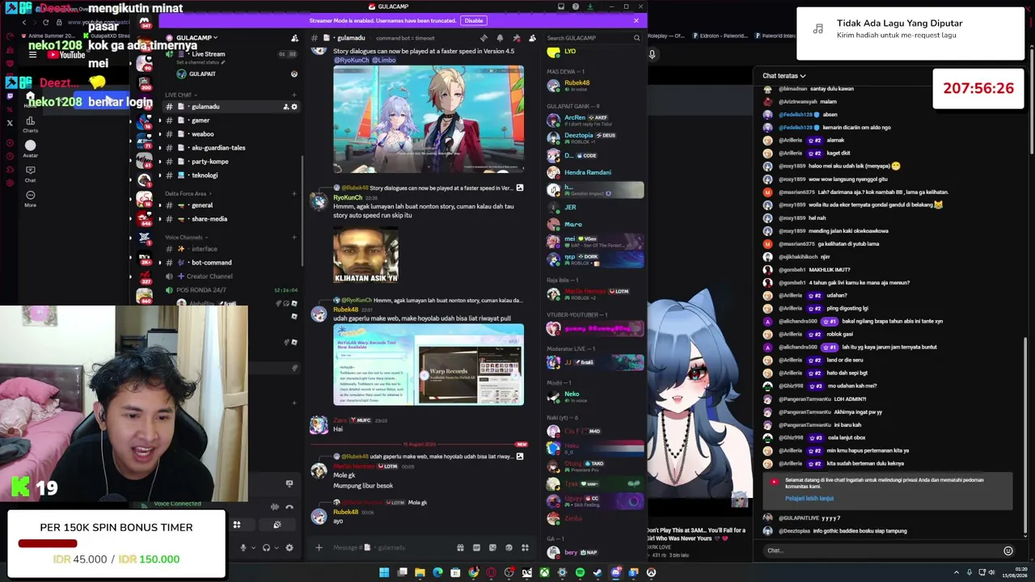Launch Spotify from the taskbar
Image resolution: width=1035 pixels, height=582 pixels.
pos(580,573)
